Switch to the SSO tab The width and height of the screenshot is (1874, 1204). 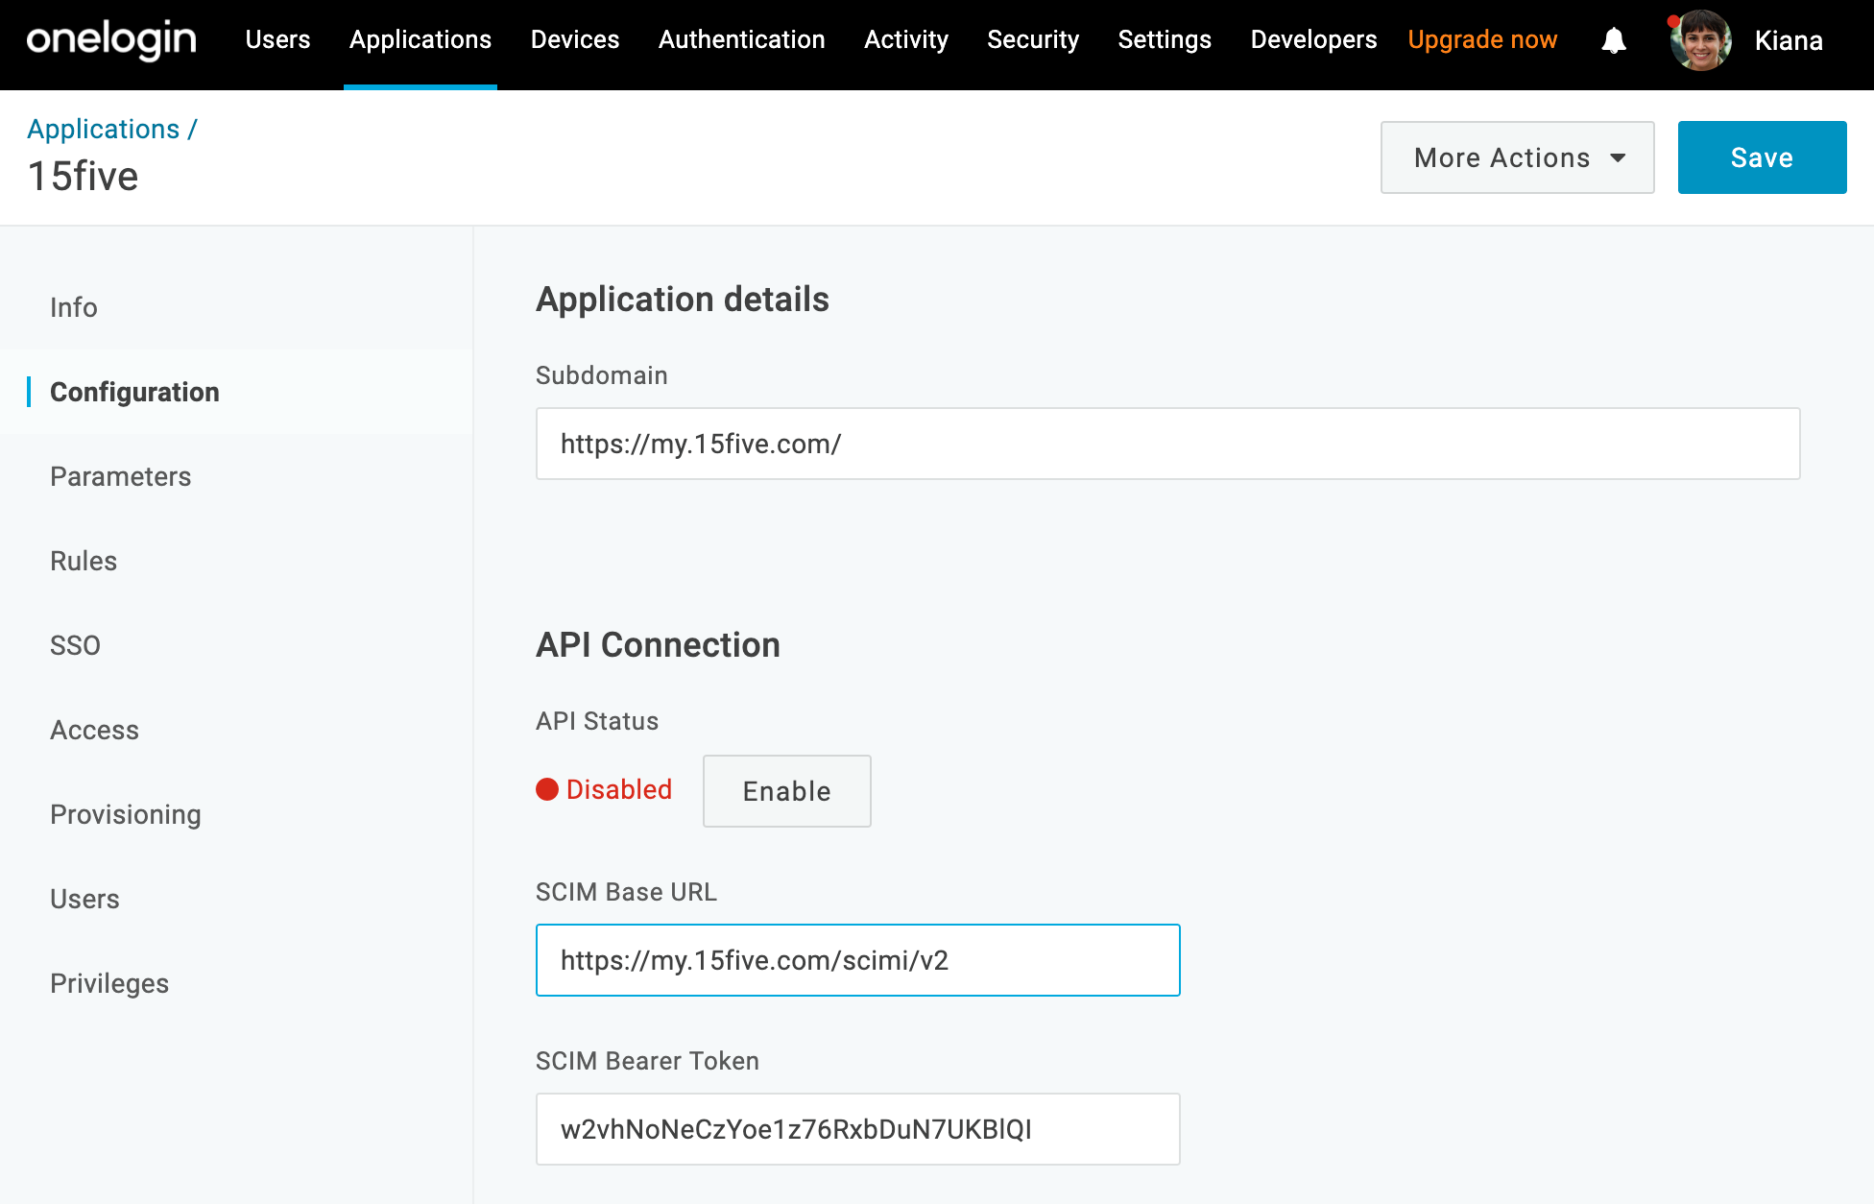click(75, 644)
